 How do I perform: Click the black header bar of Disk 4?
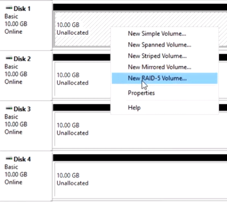[140, 157]
